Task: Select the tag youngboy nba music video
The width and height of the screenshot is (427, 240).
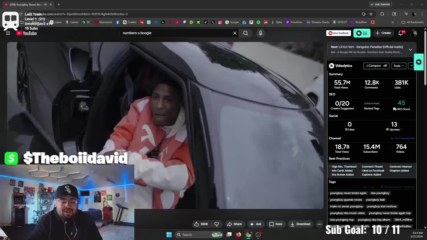Action: [x=347, y=213]
